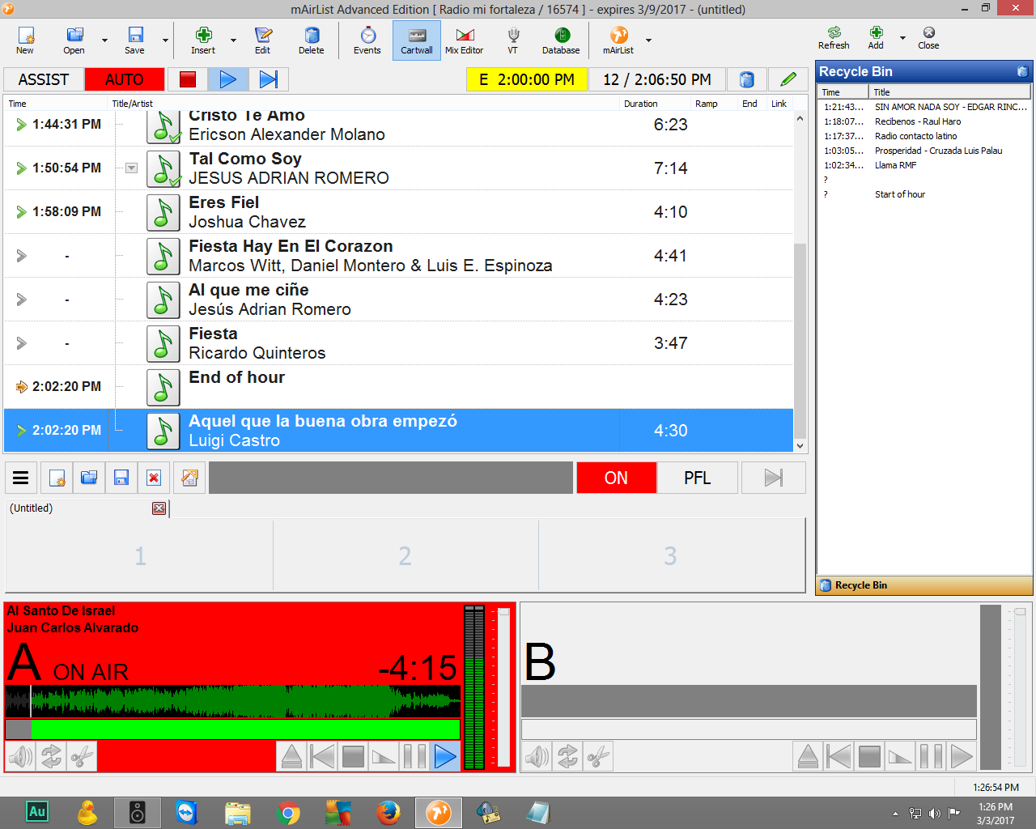Click the Delete toolbar icon
The width and height of the screenshot is (1036, 829).
pyautogui.click(x=312, y=40)
